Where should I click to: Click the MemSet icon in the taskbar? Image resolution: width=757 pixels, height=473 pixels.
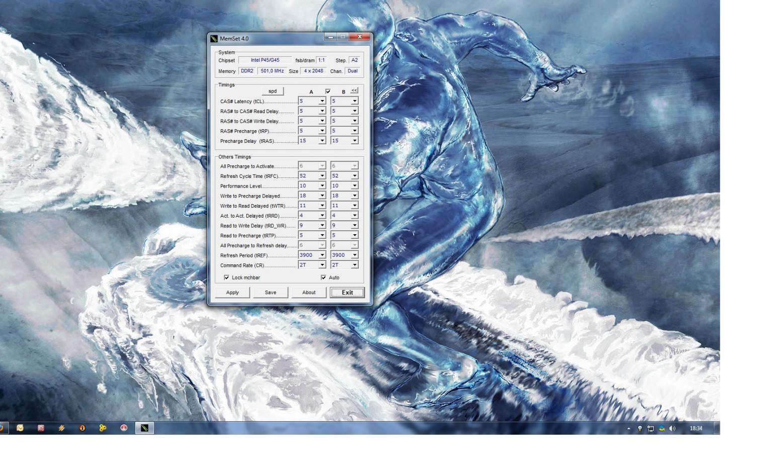pyautogui.click(x=144, y=428)
